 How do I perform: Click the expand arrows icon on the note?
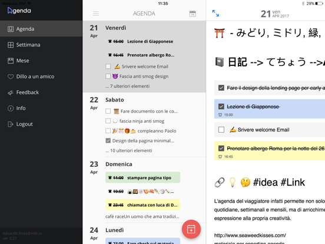[215, 14]
